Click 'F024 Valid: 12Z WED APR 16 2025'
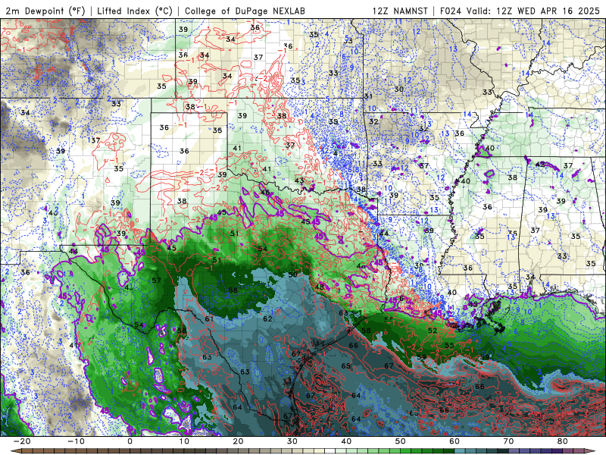Image resolution: width=606 pixels, height=455 pixels. click(520, 11)
